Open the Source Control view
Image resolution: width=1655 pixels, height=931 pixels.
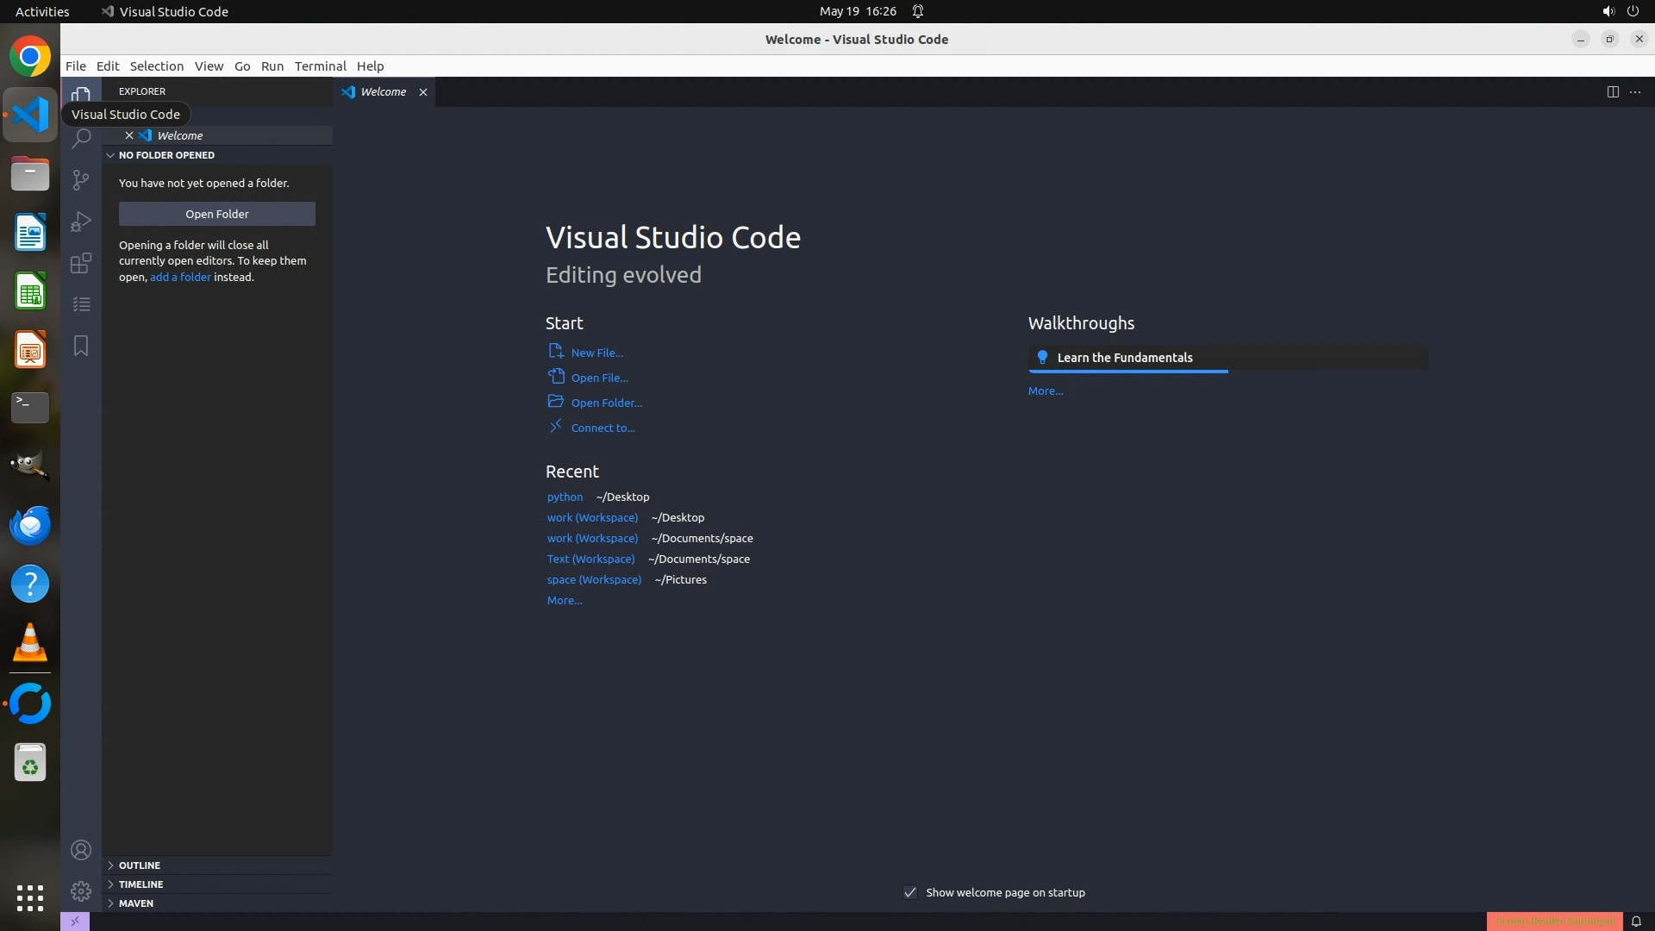pos(81,179)
